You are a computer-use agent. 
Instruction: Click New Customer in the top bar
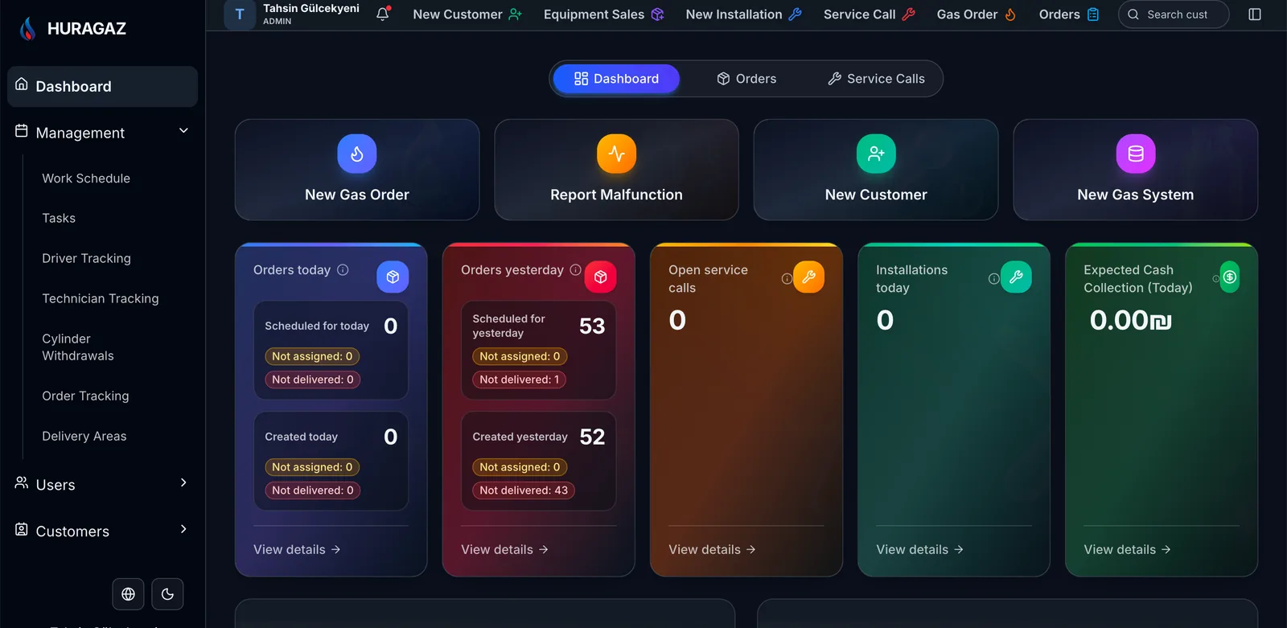point(467,14)
